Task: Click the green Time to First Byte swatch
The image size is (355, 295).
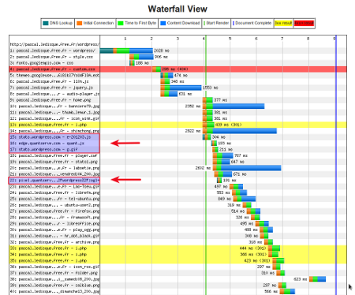Action: [x=121, y=23]
